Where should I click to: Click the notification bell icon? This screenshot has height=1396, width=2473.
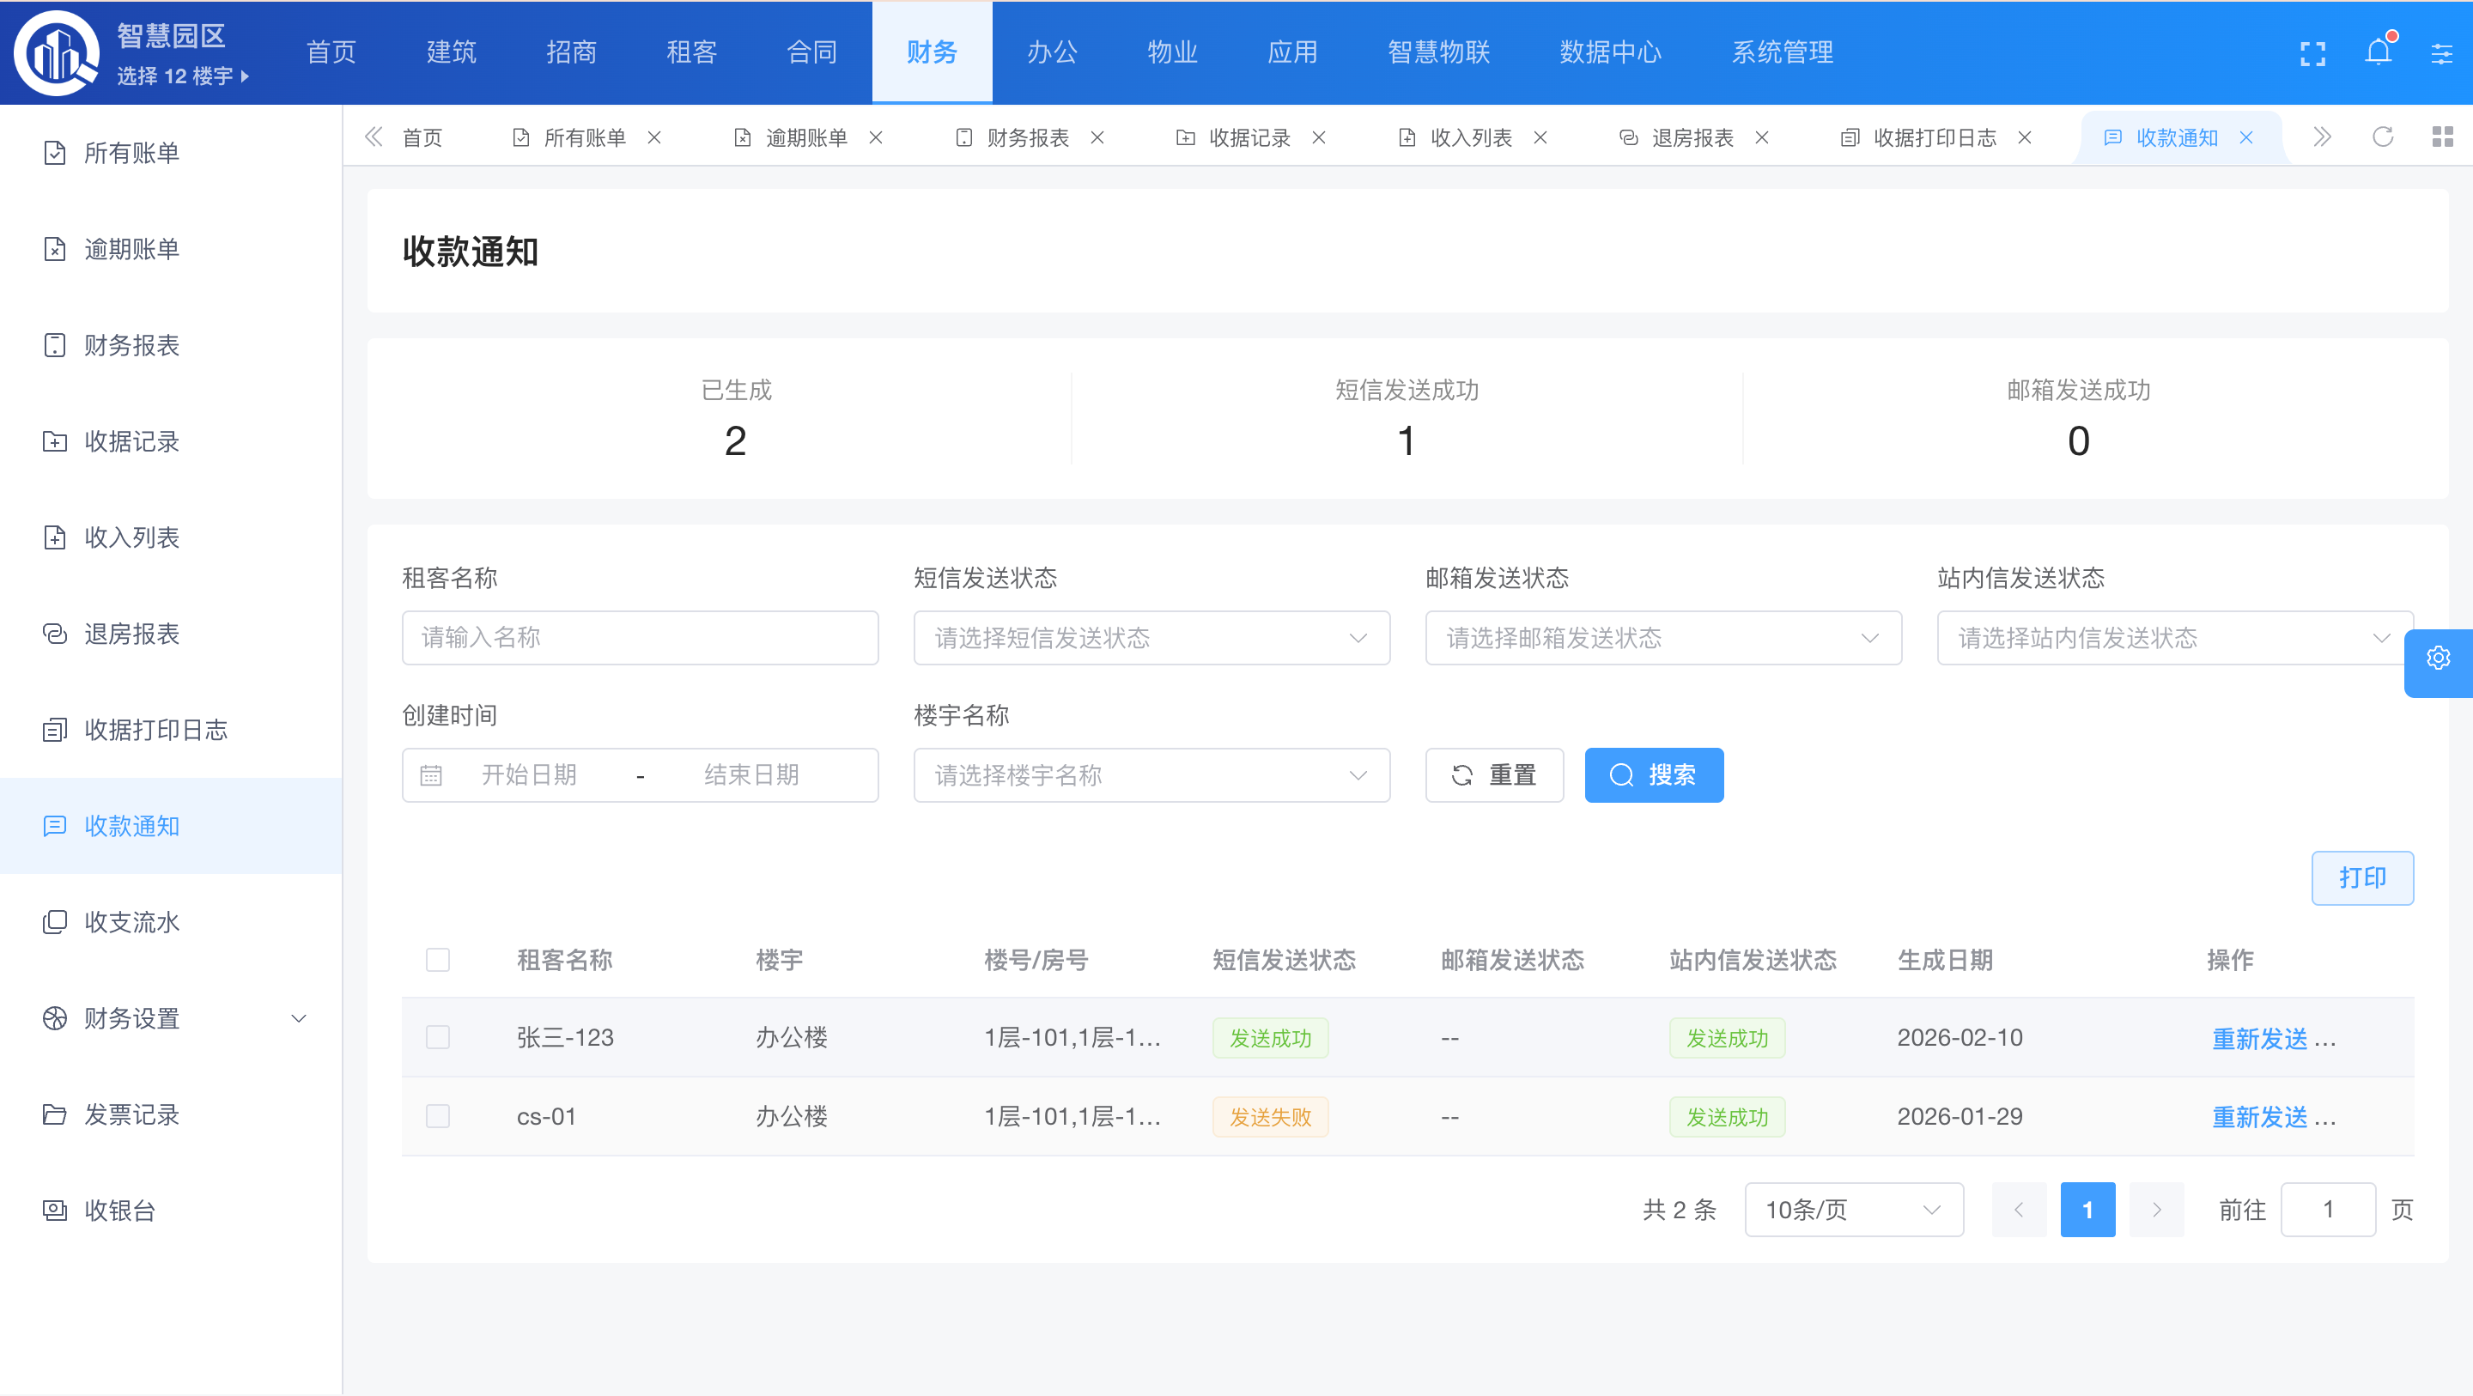tap(2377, 53)
